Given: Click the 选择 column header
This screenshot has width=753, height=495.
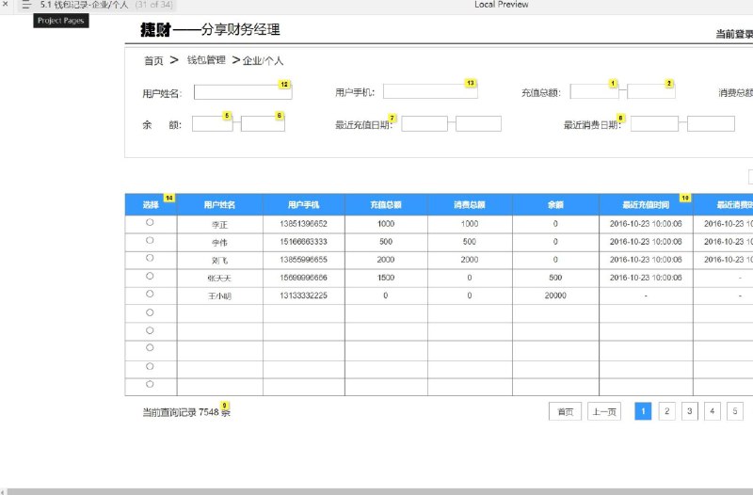Looking at the screenshot, I should [x=151, y=205].
